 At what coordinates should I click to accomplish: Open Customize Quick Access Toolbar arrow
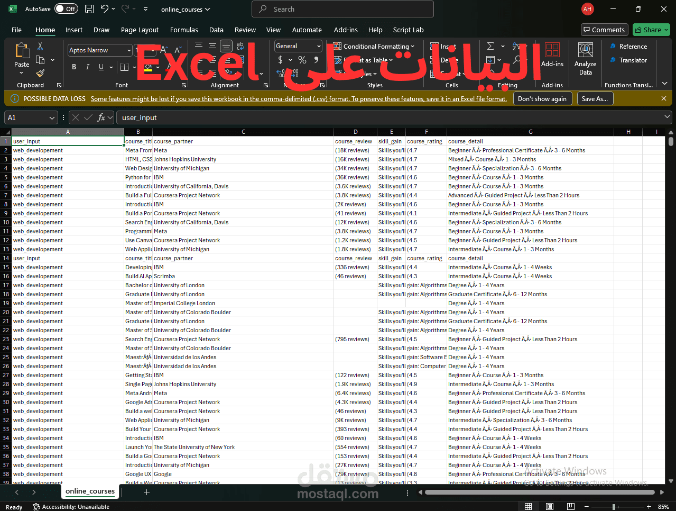coord(146,9)
